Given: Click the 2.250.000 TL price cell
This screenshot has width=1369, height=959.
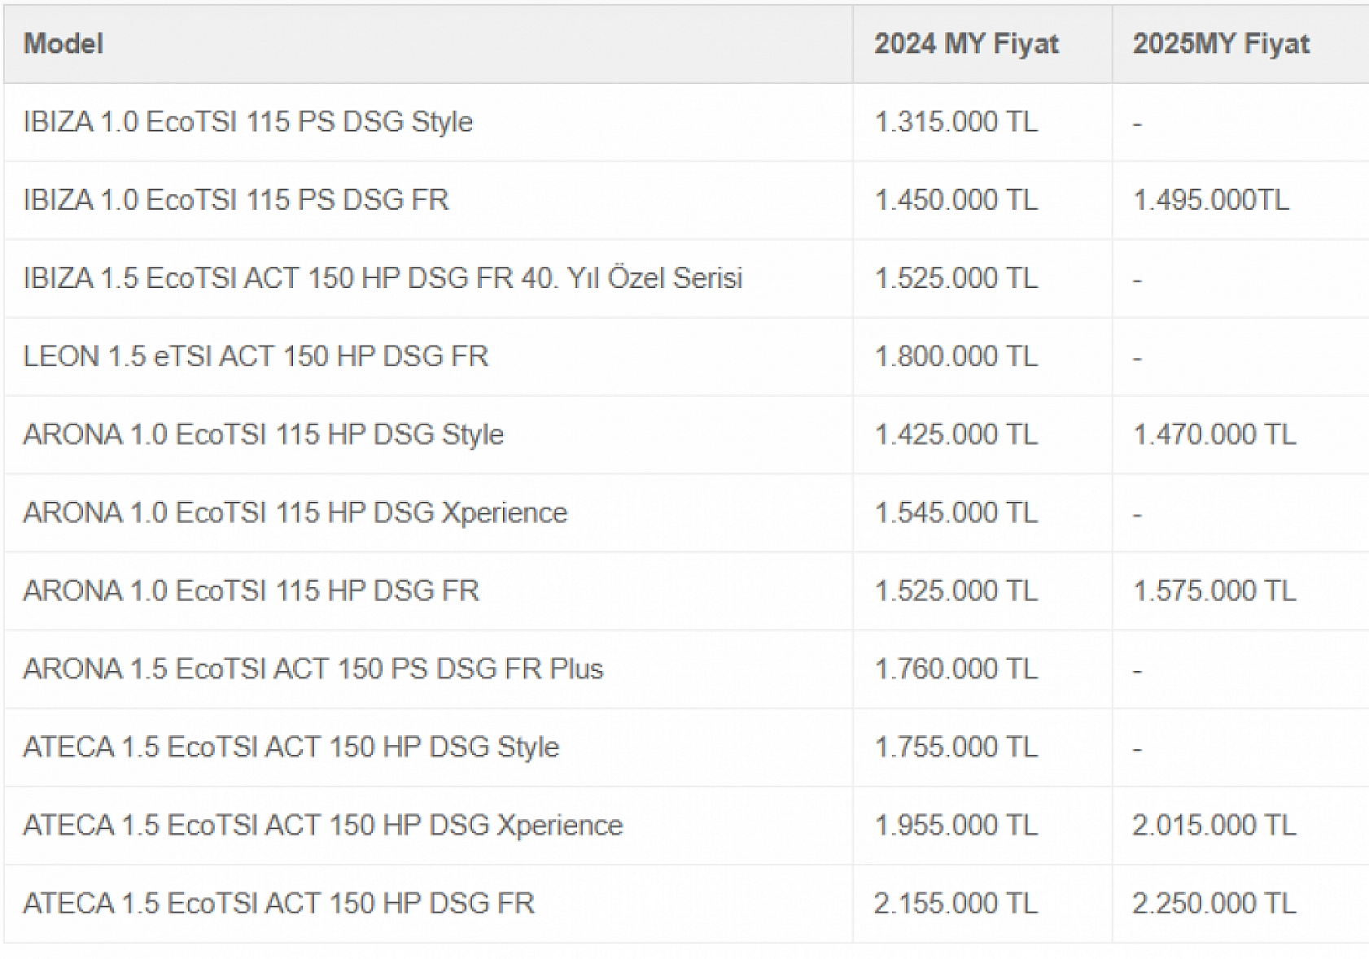Looking at the screenshot, I should point(1214,903).
